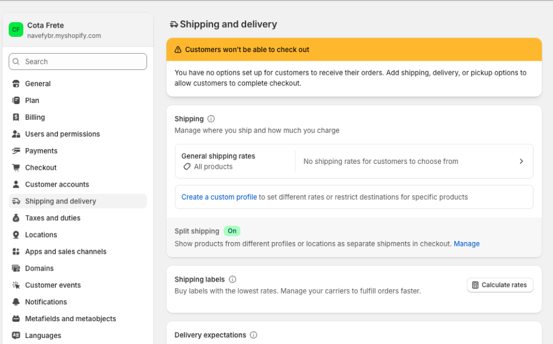553x344 pixels.
Task: Go to Payments settings
Action: [x=41, y=151]
